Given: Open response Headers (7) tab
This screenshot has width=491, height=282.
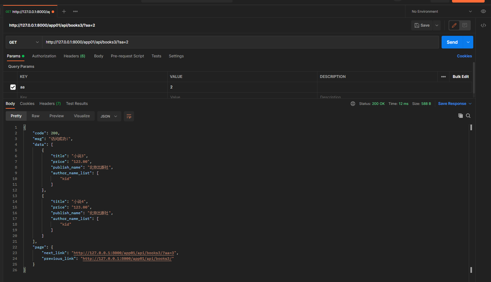Looking at the screenshot, I should (x=50, y=104).
